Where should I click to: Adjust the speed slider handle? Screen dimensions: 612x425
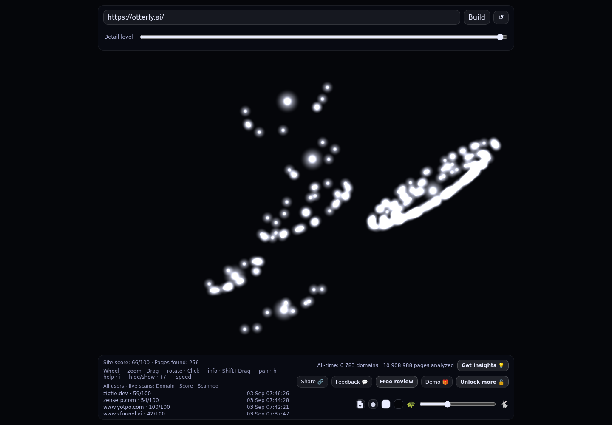tap(448, 404)
